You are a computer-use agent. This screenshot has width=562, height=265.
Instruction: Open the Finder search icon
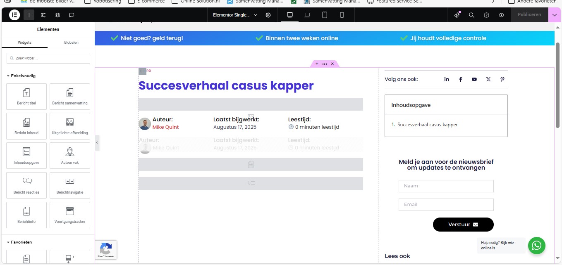click(471, 15)
